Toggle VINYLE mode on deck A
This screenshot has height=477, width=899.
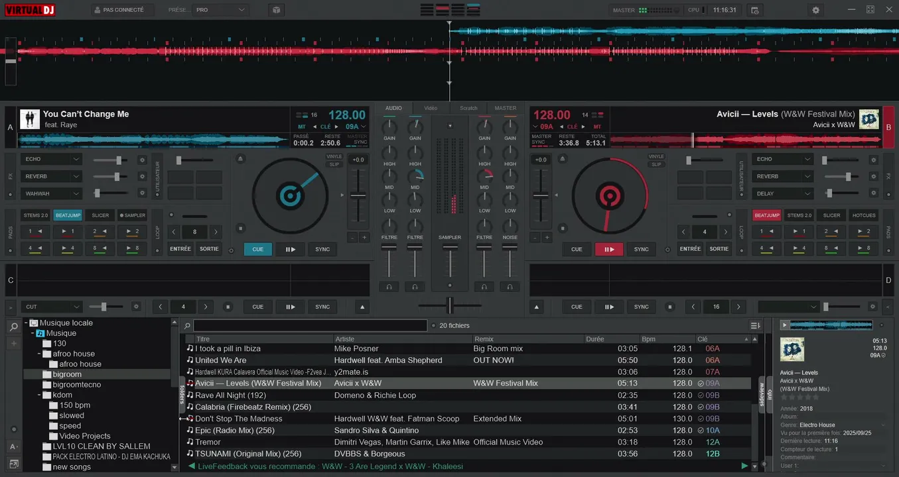tap(334, 157)
